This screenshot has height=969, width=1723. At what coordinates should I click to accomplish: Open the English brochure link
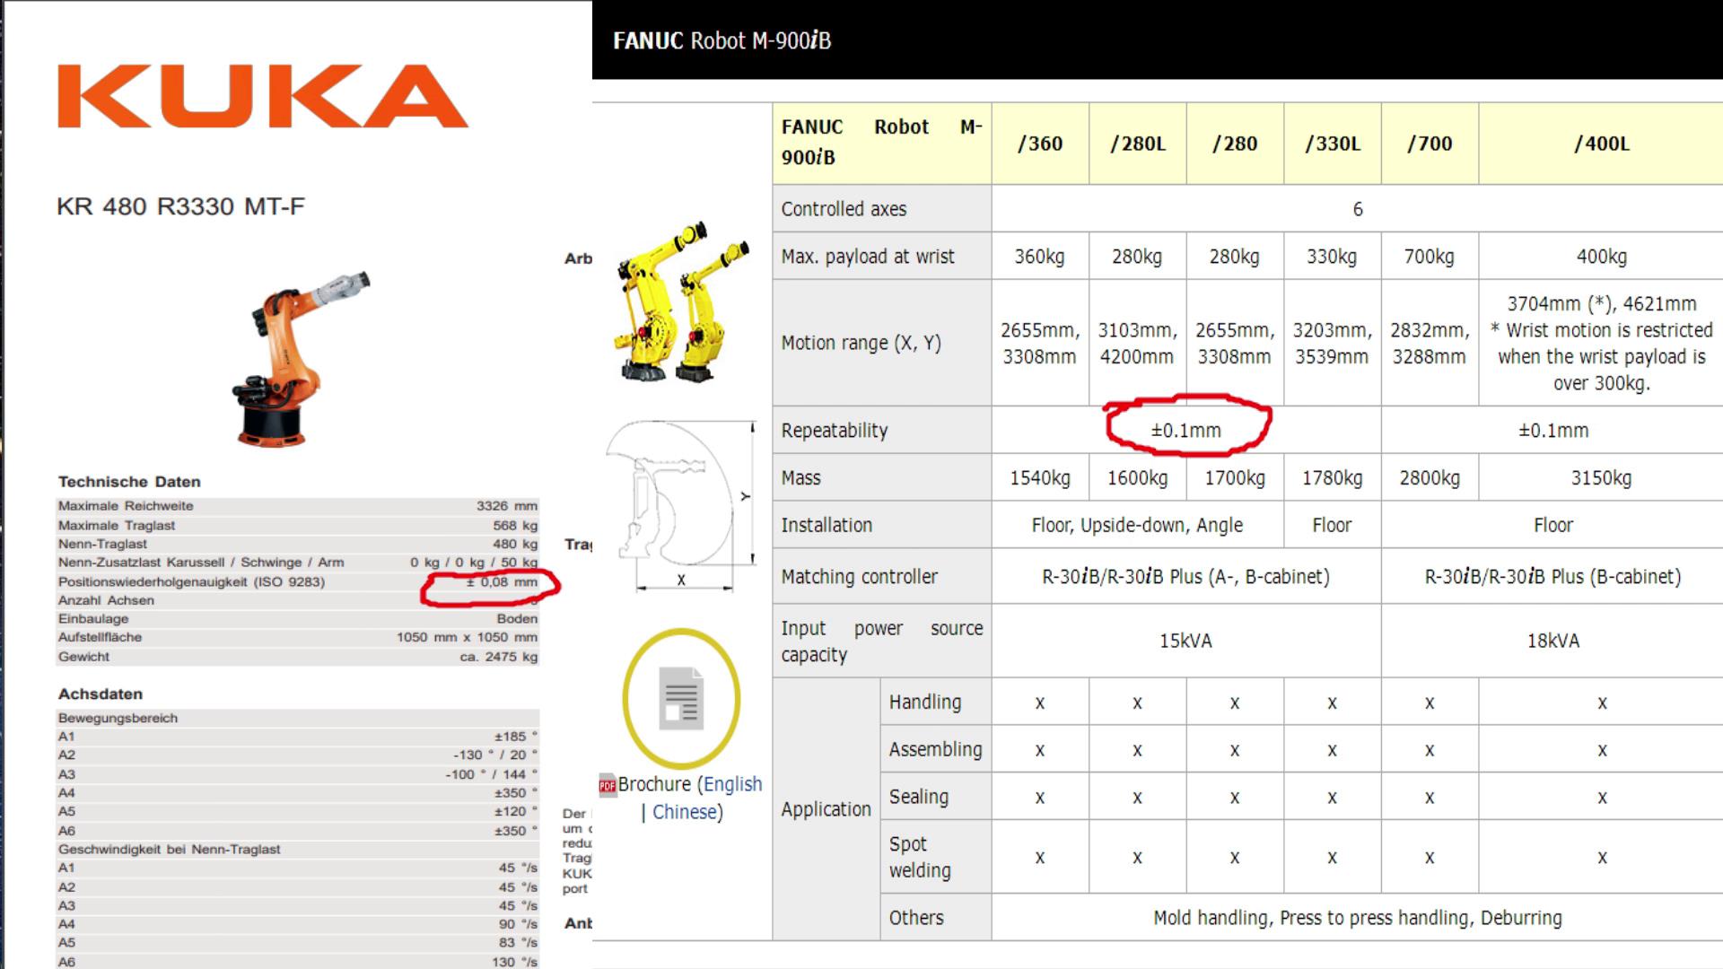click(x=732, y=784)
